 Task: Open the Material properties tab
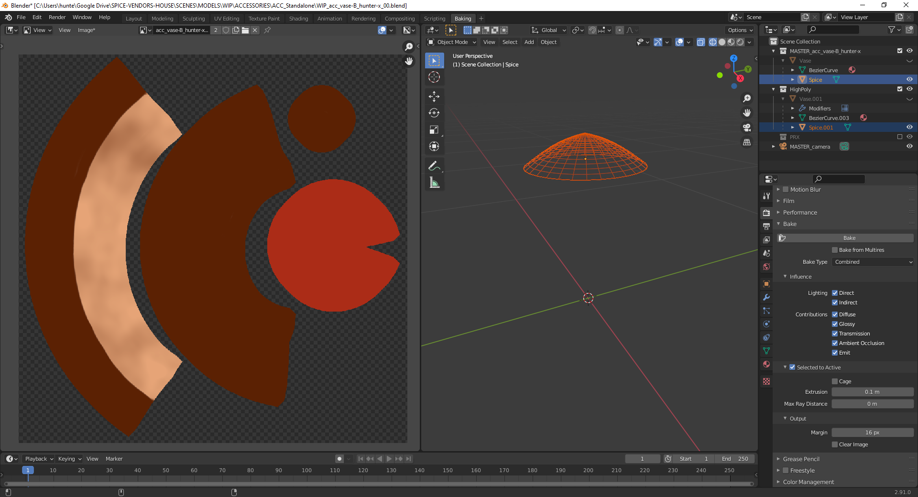click(x=766, y=364)
